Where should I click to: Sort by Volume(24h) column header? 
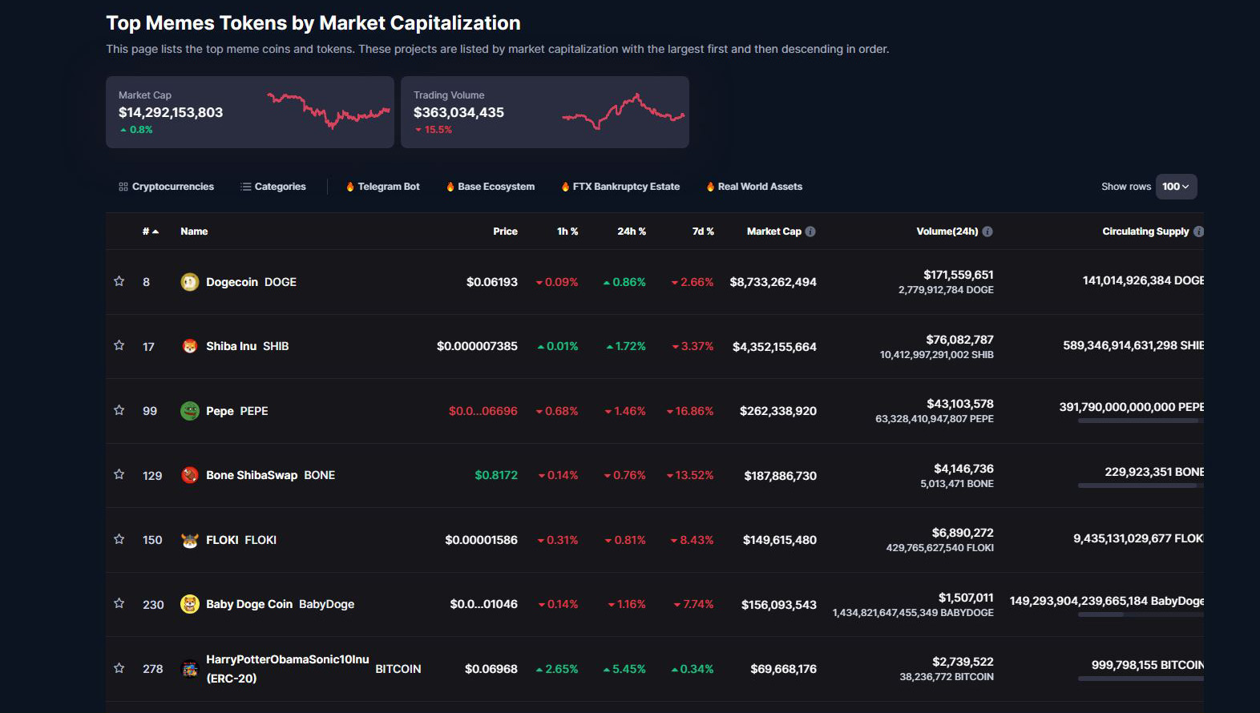(947, 232)
